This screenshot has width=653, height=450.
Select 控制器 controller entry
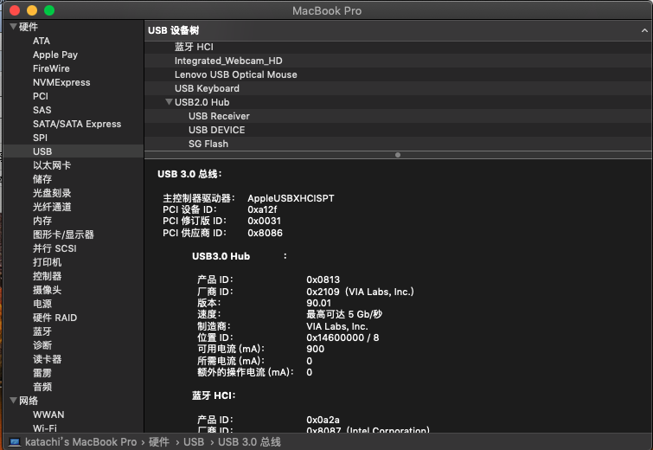[47, 276]
